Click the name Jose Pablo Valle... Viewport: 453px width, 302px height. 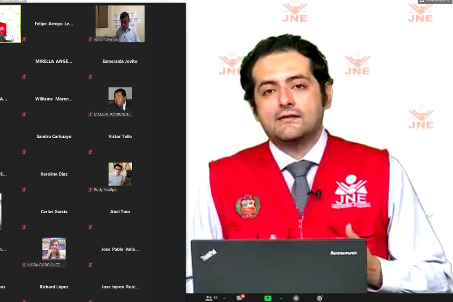tap(120, 249)
